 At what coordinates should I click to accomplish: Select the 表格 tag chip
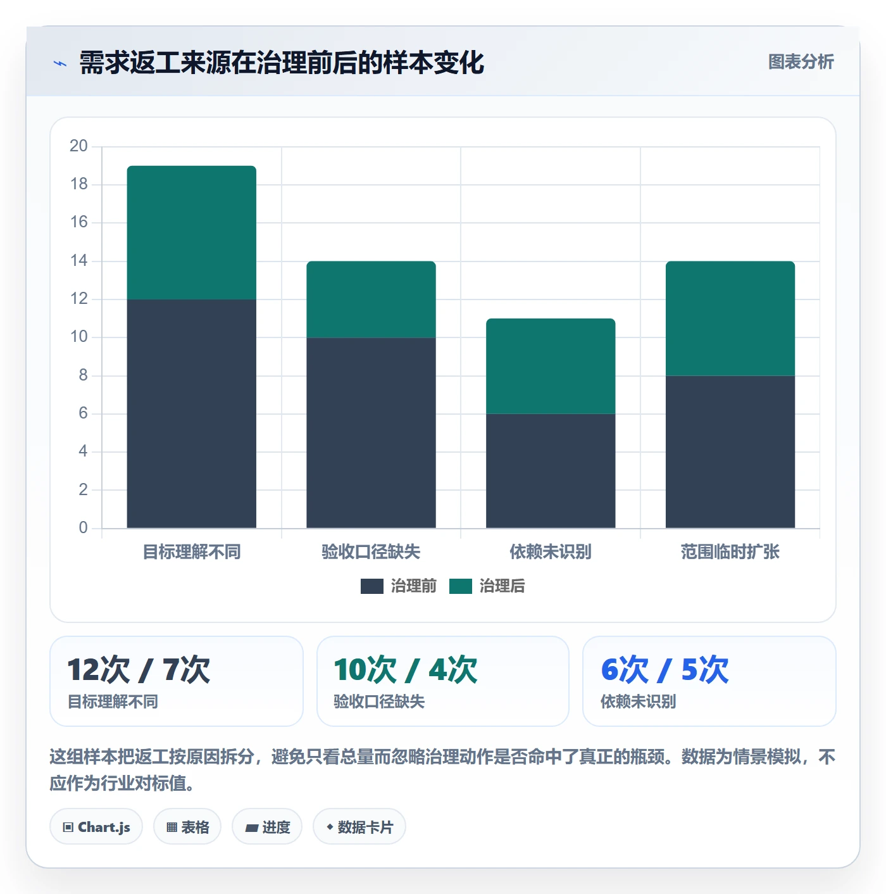pyautogui.click(x=187, y=827)
